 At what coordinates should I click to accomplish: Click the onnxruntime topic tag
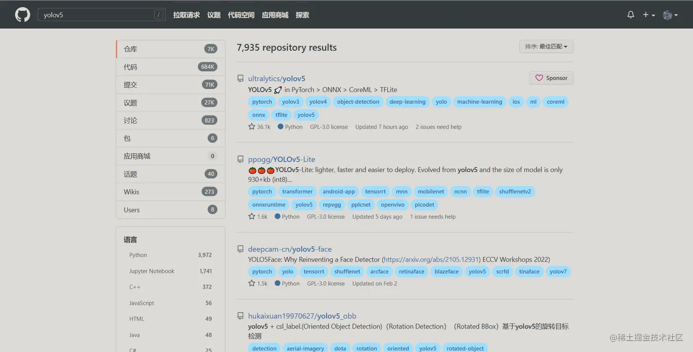point(269,205)
